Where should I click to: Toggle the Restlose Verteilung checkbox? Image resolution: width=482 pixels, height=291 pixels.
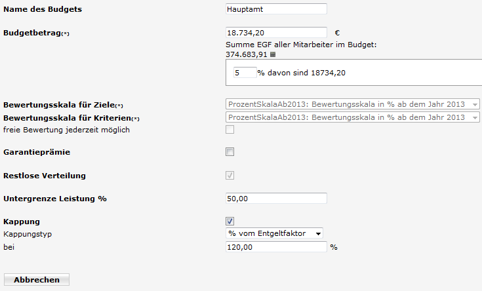pyautogui.click(x=230, y=175)
